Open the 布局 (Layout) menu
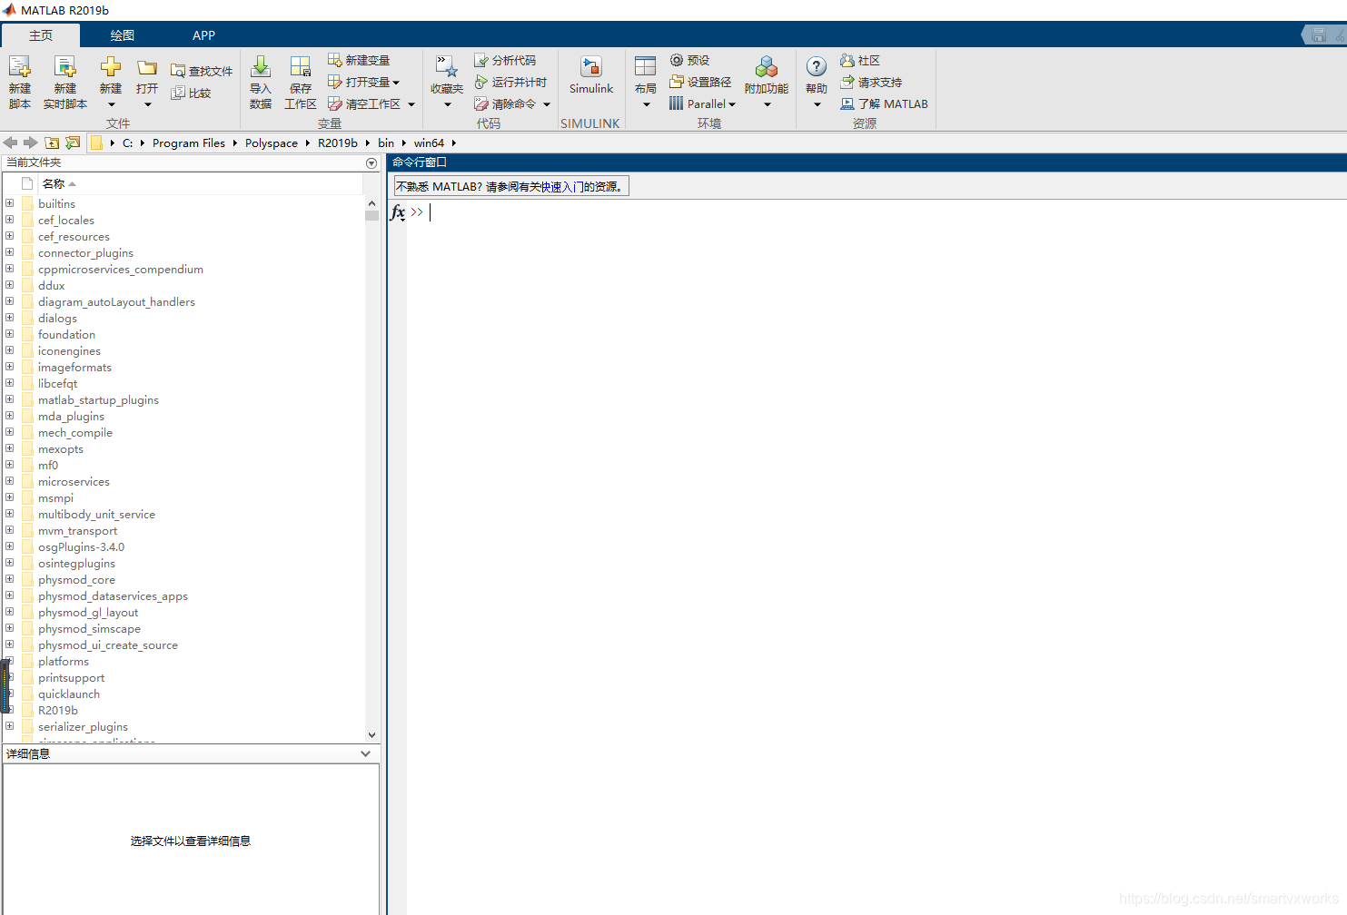The width and height of the screenshot is (1347, 915). click(x=646, y=82)
